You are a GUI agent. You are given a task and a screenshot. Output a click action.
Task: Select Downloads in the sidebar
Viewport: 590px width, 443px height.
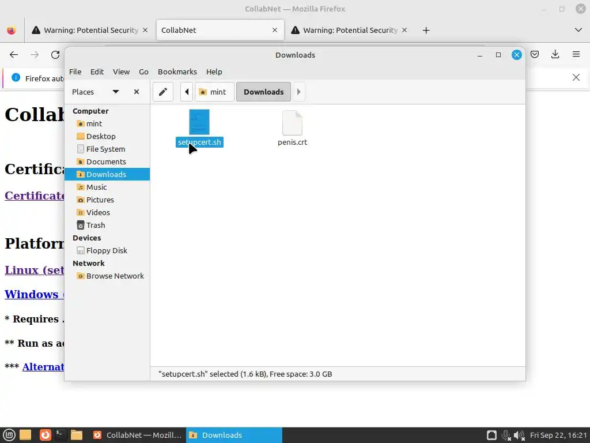click(x=107, y=174)
